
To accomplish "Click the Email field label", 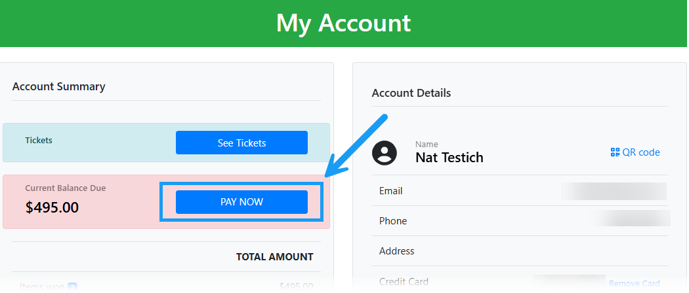I will click(x=391, y=191).
